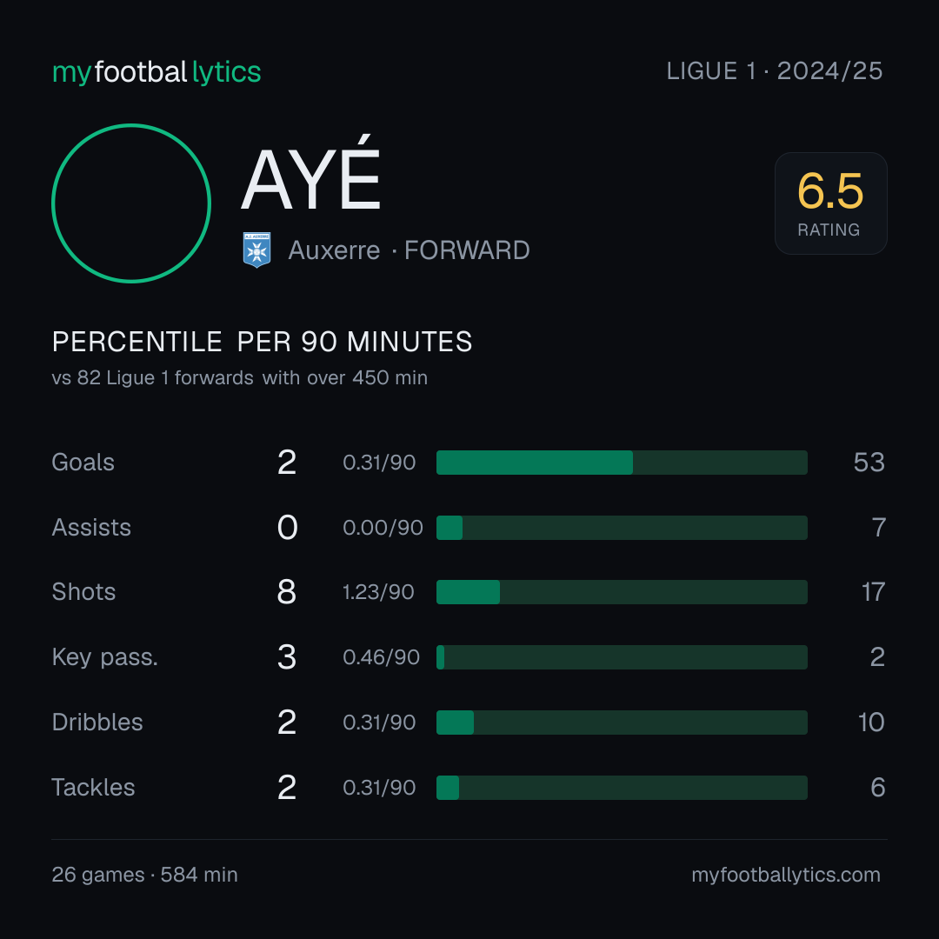Click the Goals stat label
939x939 pixels.
[x=83, y=463]
